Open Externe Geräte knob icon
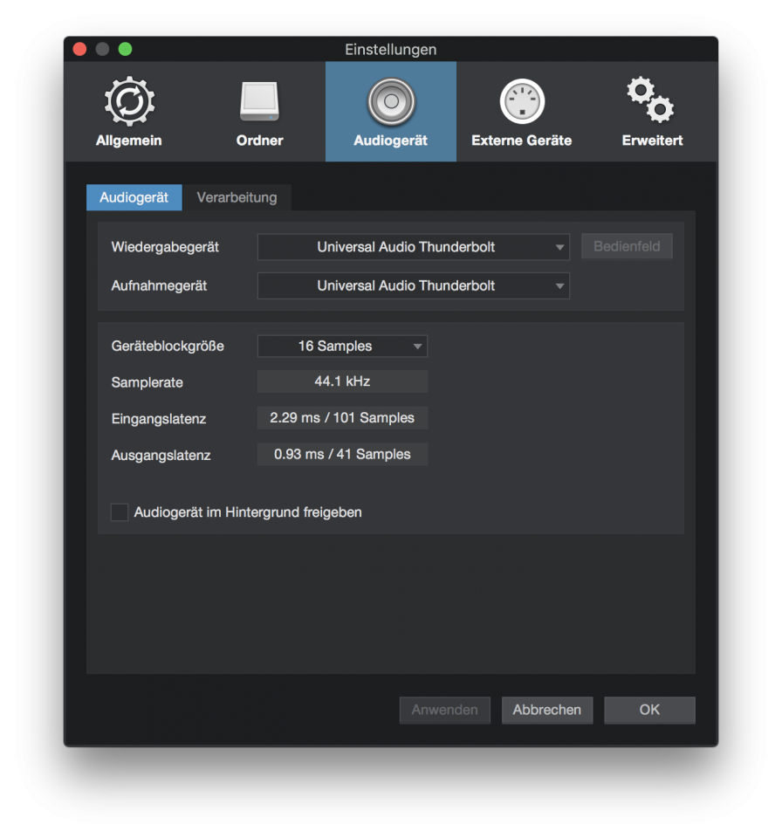 click(x=522, y=101)
